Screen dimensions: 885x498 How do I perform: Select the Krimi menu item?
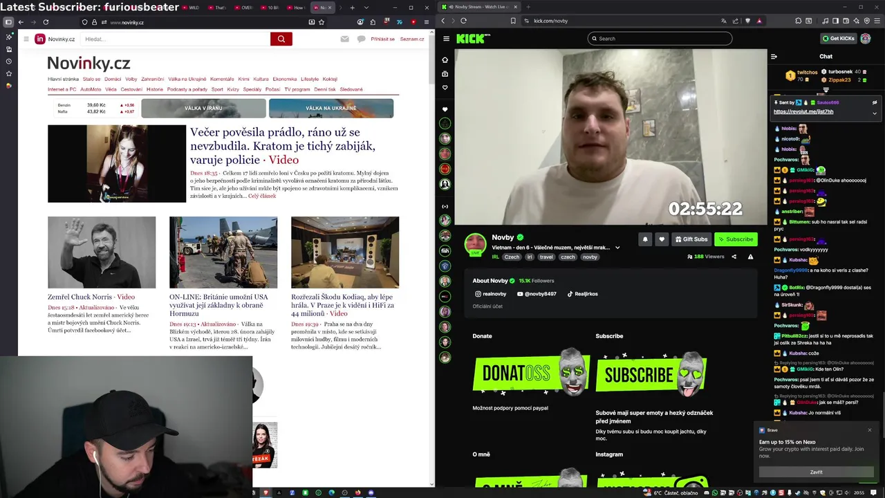point(243,79)
